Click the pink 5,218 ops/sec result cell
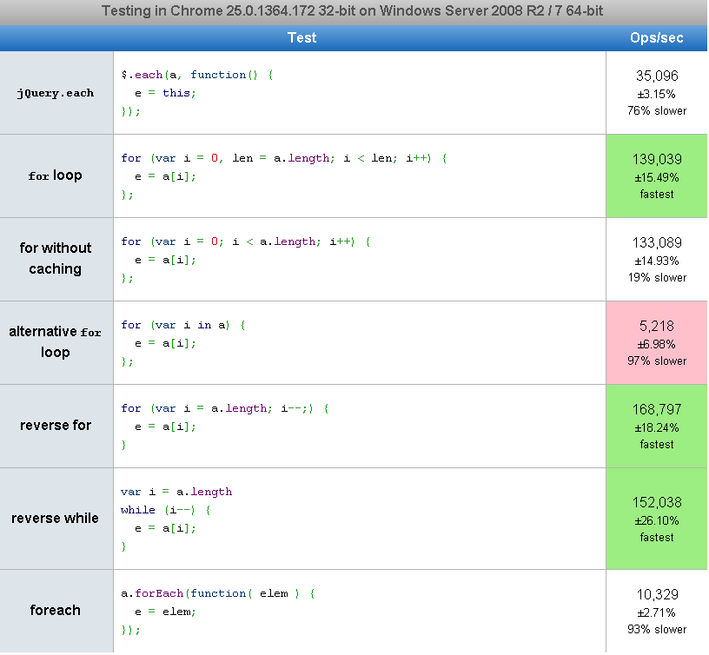Viewport: 709px width, 655px height. [657, 342]
